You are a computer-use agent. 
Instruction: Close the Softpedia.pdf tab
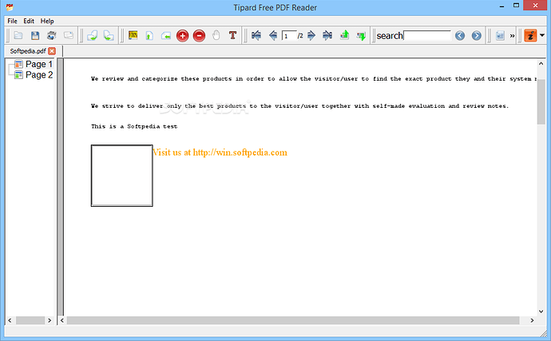pyautogui.click(x=52, y=51)
